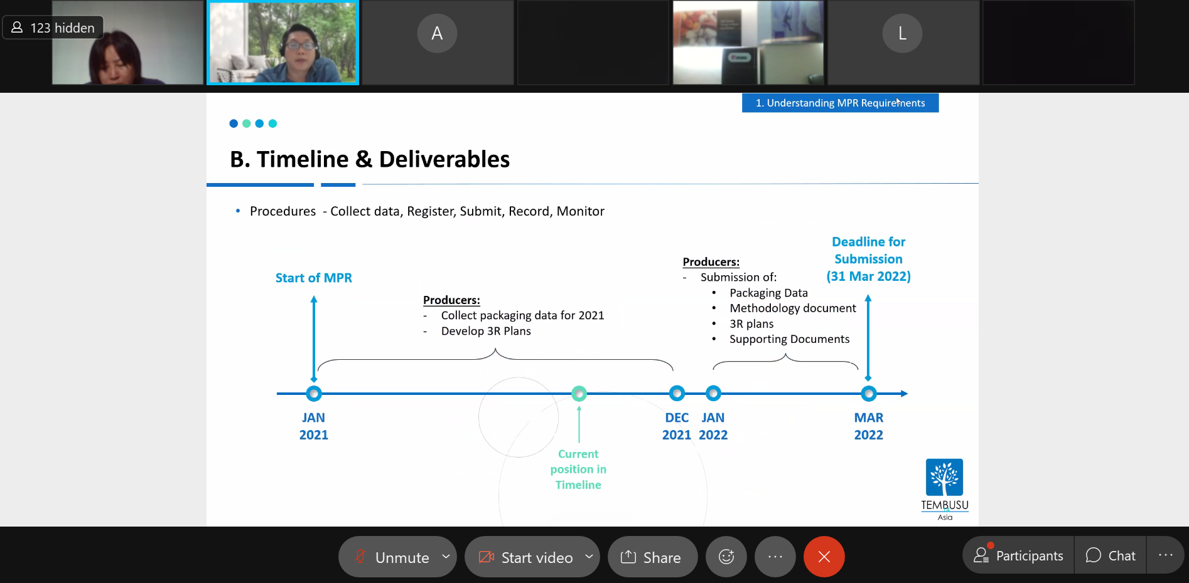1189x583 pixels.
Task: Show the 123 hidden participants
Action: tap(53, 28)
